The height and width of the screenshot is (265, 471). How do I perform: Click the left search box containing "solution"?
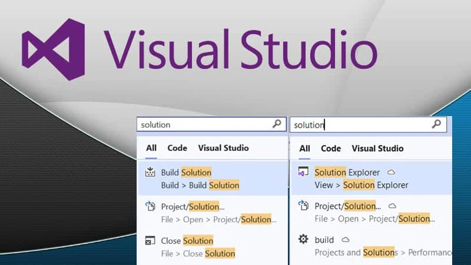coord(211,124)
